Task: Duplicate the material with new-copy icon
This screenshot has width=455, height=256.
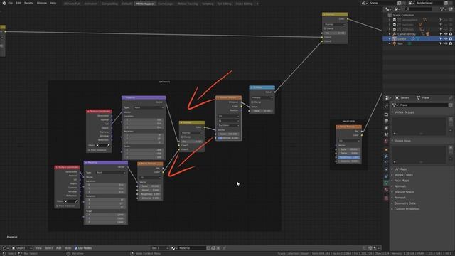Action: coord(213,248)
